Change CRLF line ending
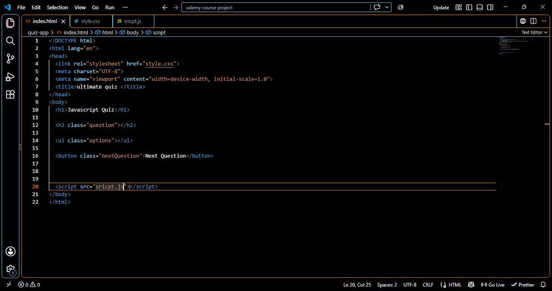This screenshot has width=552, height=291. tap(428, 285)
